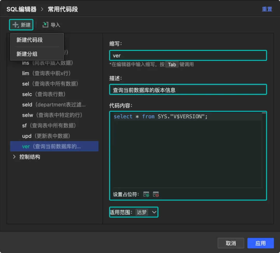The height and width of the screenshot is (253, 280).
Task: Click the code editor scrollbar thumb
Action: [x=264, y=113]
